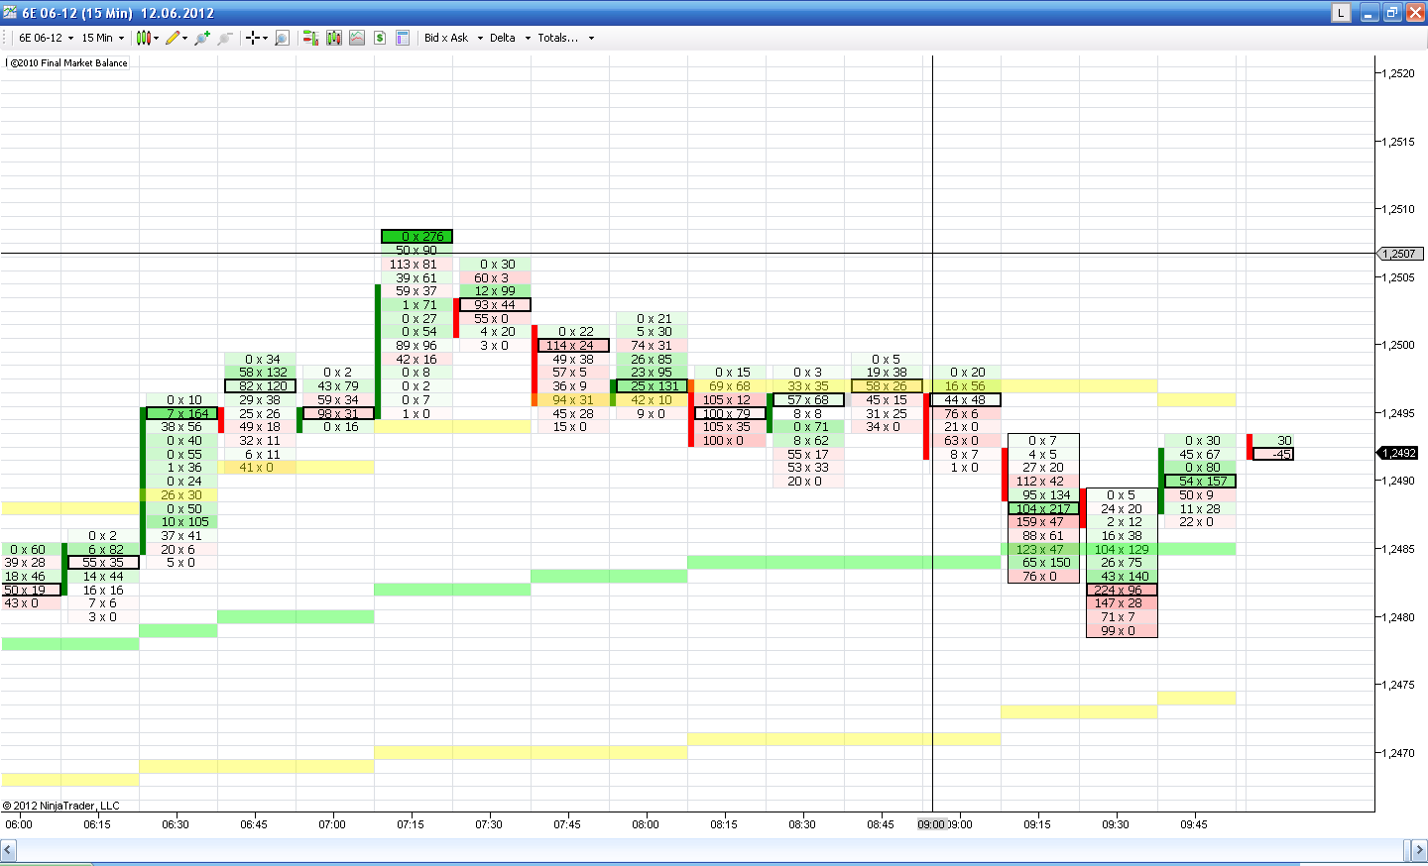Click the zoom in magnifier icon

click(x=202, y=38)
